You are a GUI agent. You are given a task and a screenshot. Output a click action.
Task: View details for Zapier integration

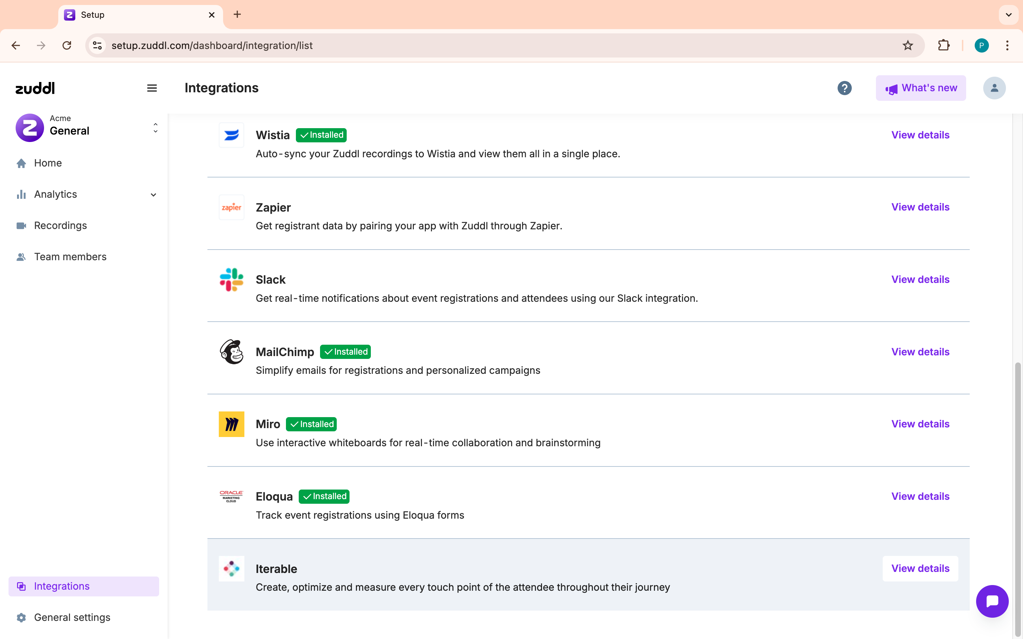pos(920,207)
